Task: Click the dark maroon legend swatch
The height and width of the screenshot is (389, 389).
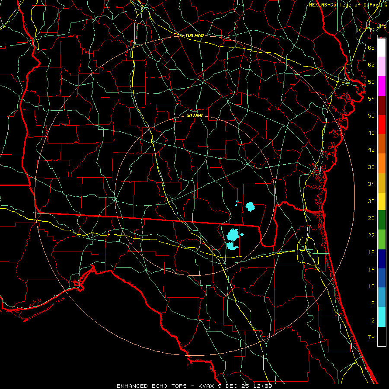Action: tap(382, 105)
